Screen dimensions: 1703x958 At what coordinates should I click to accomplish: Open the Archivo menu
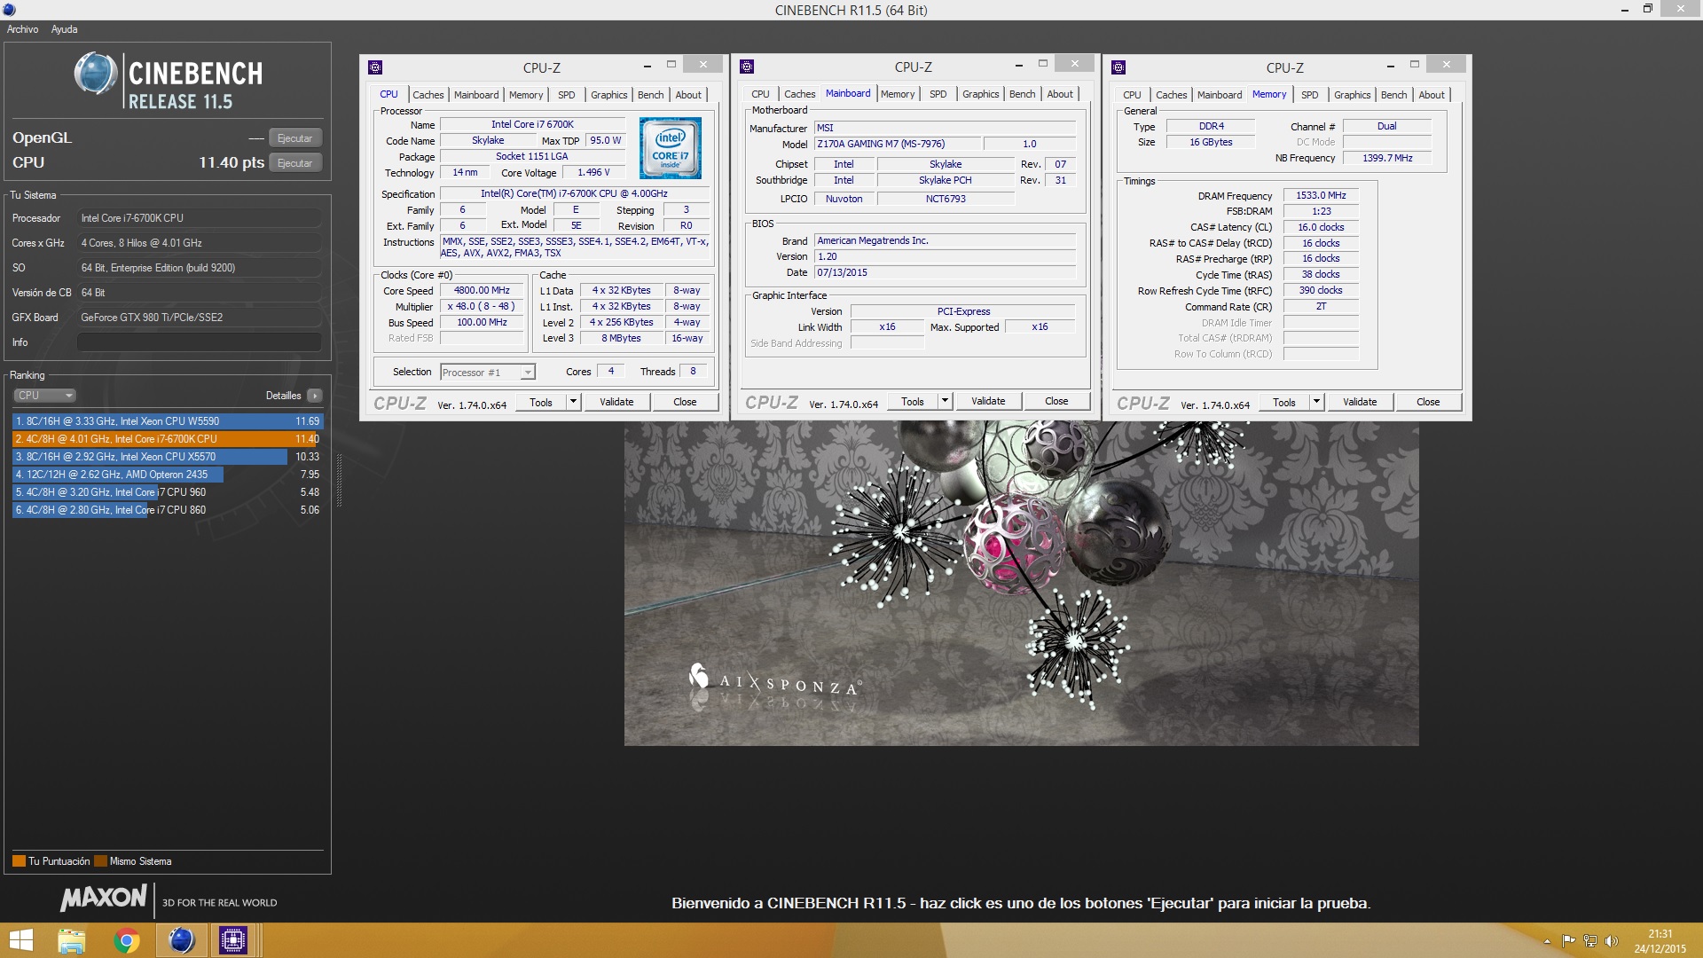click(23, 29)
